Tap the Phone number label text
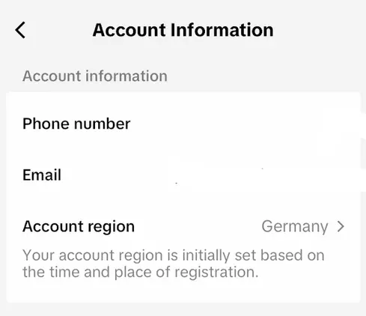 click(x=76, y=124)
